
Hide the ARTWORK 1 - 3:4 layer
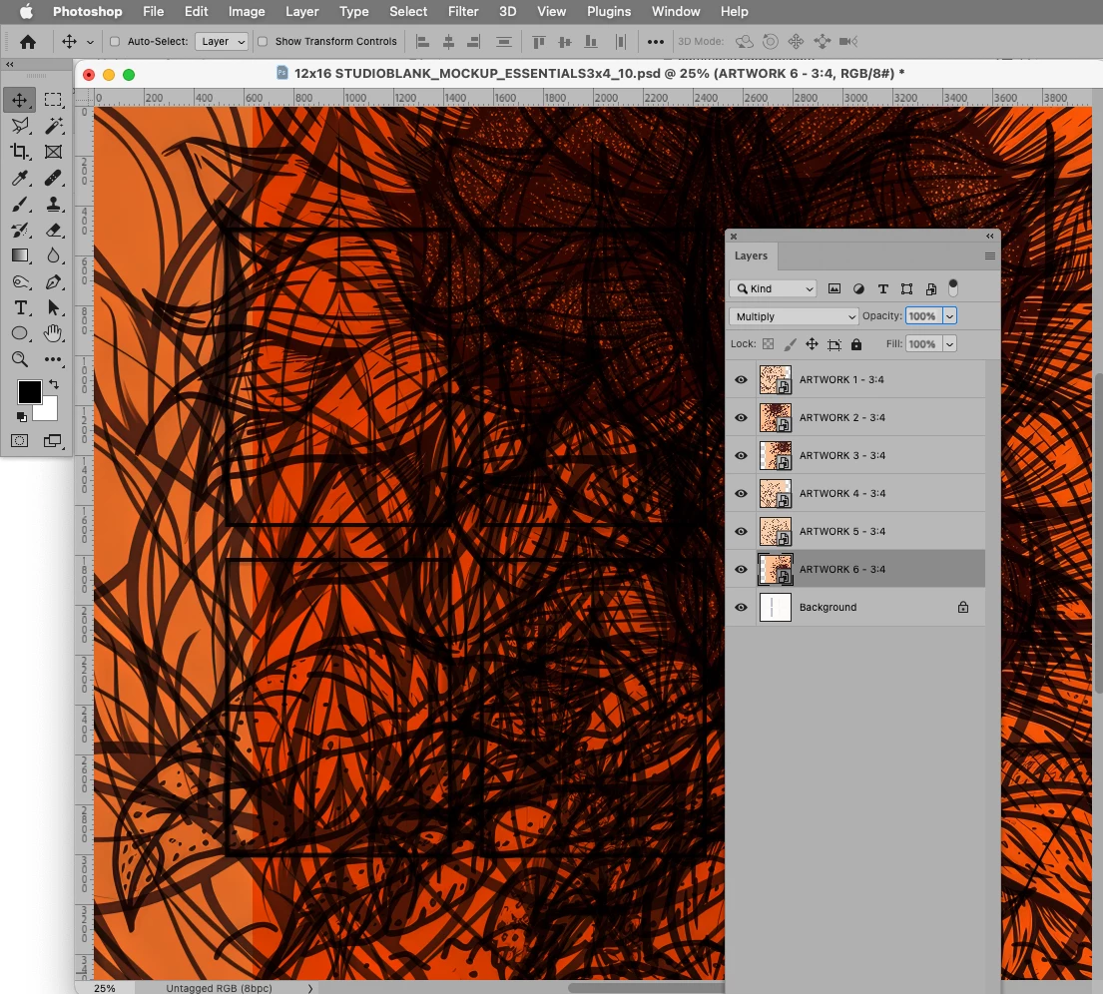pyautogui.click(x=741, y=380)
